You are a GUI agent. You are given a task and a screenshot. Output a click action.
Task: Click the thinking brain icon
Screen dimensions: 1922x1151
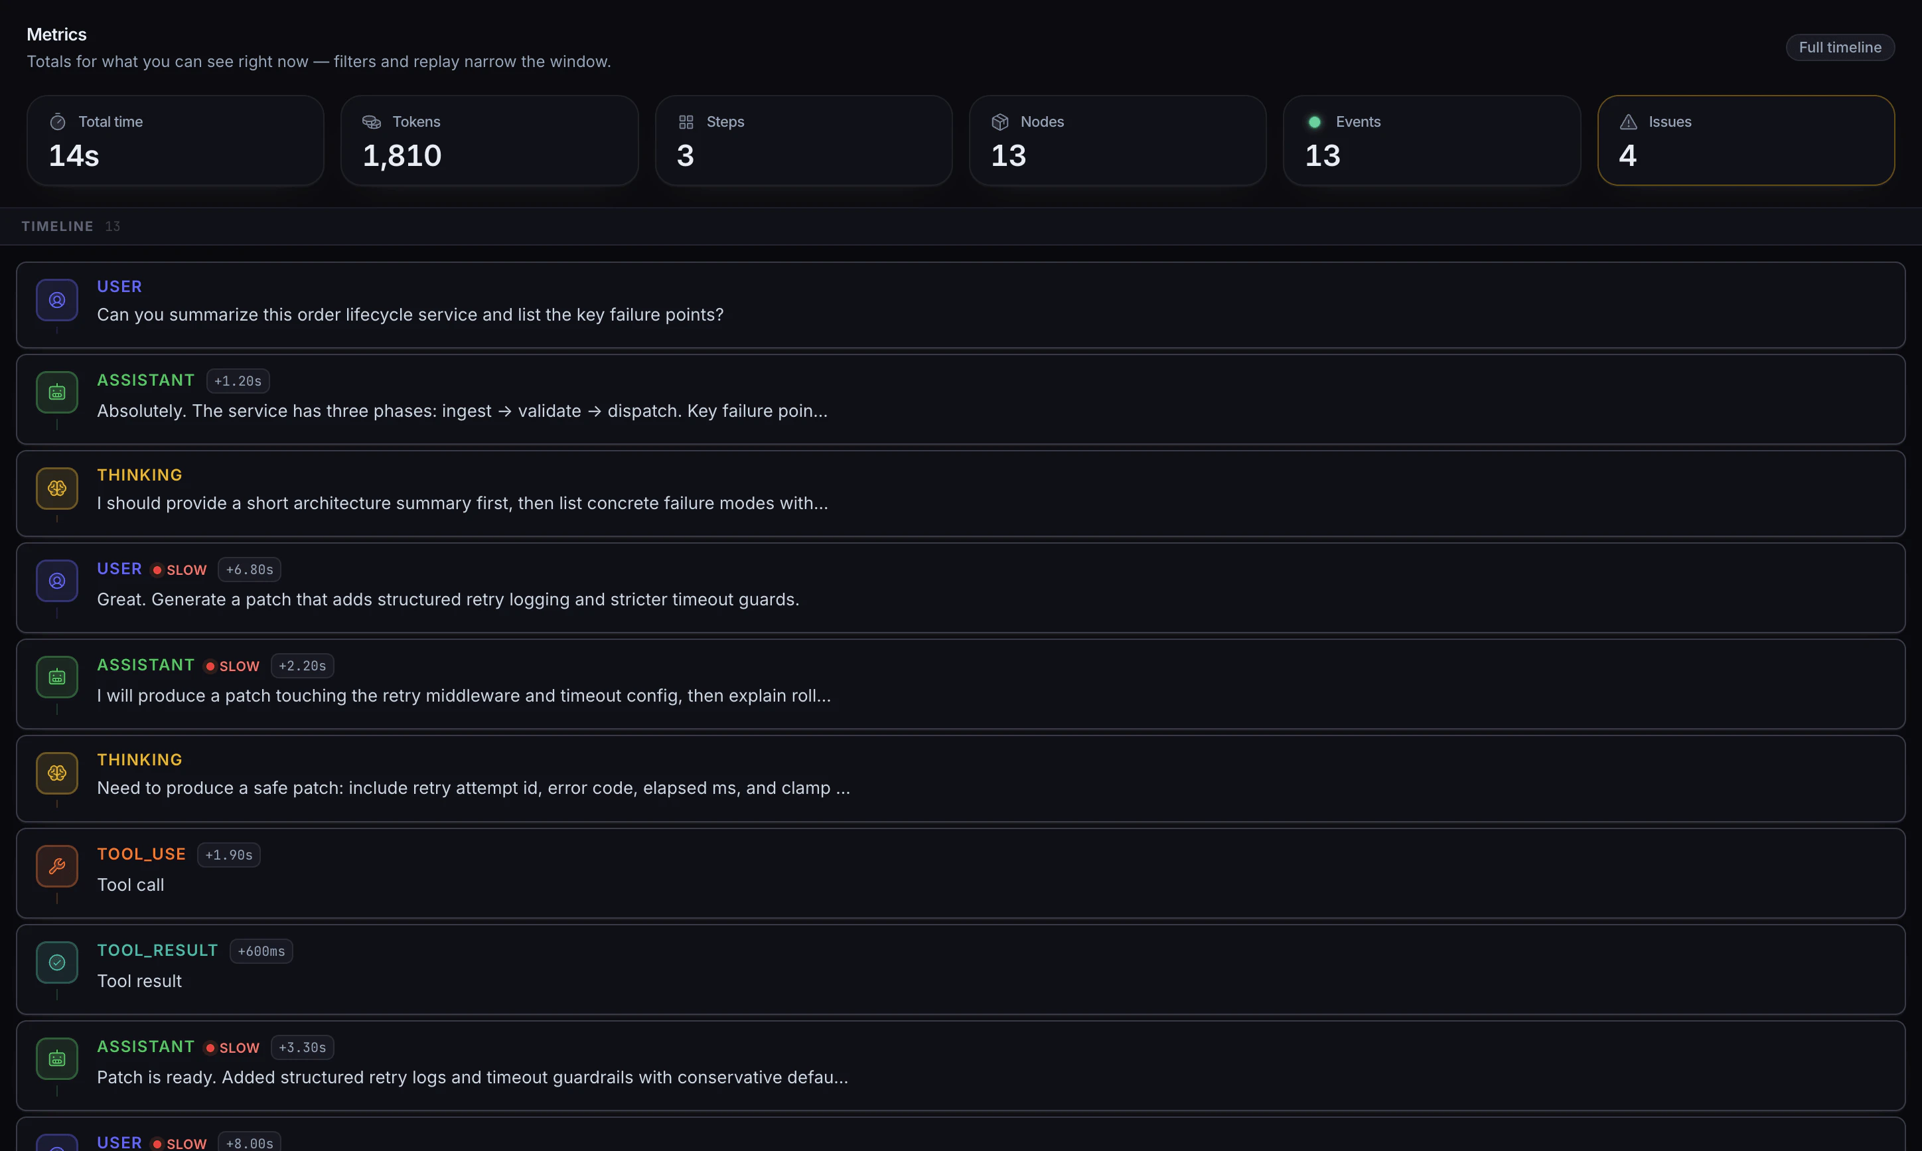click(56, 489)
